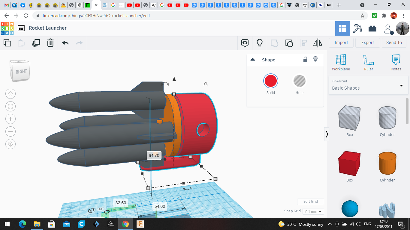Click Home view icon
The width and height of the screenshot is (410, 230).
[x=11, y=94]
